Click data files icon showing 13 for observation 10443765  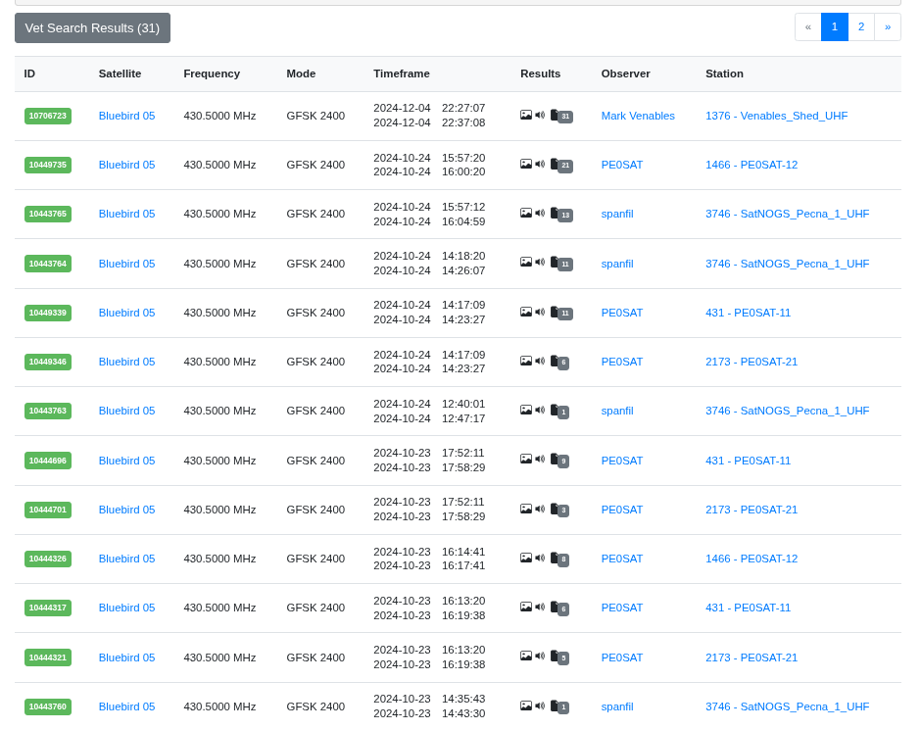tap(561, 214)
